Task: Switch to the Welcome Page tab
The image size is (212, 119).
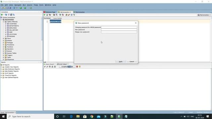Action: [x=50, y=12]
